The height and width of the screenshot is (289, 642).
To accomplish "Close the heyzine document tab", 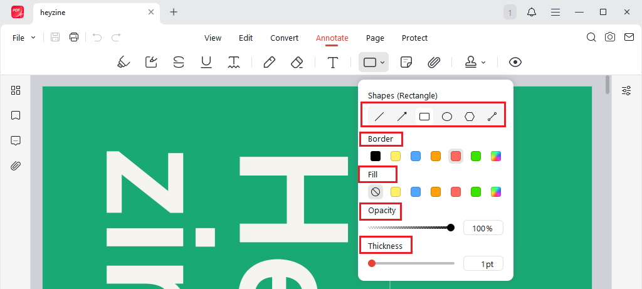I will click(x=151, y=13).
